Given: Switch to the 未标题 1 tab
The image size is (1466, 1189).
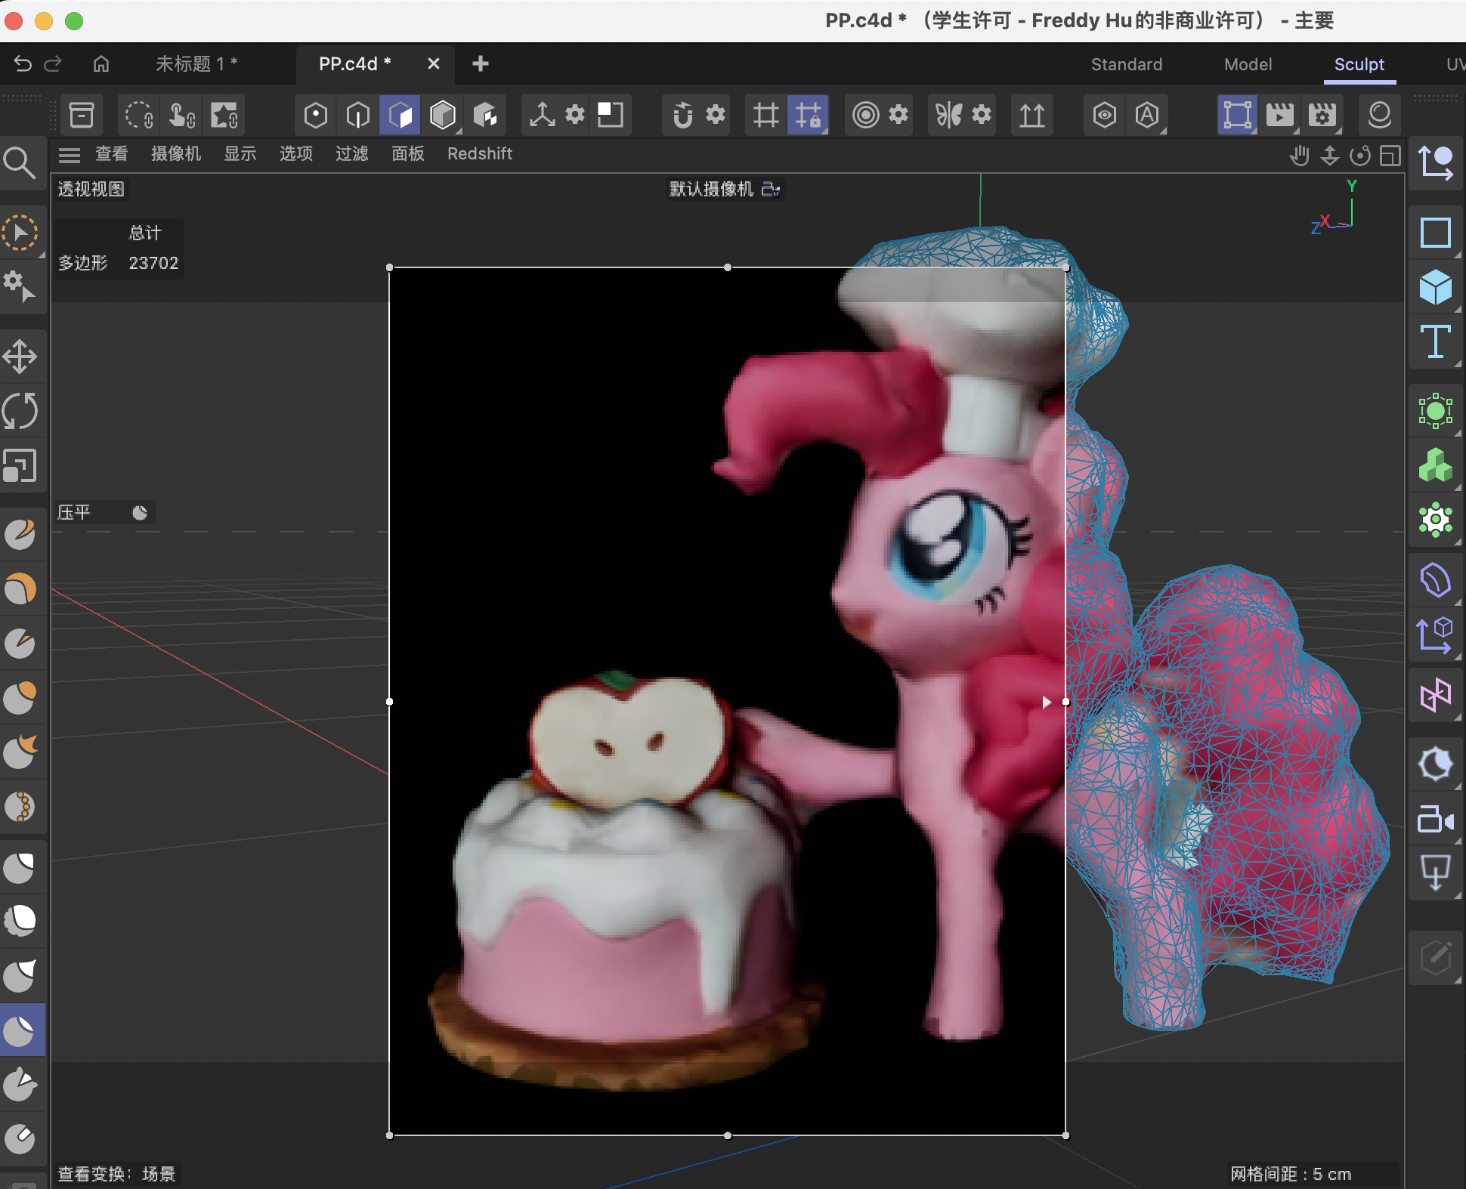Looking at the screenshot, I should 196,64.
